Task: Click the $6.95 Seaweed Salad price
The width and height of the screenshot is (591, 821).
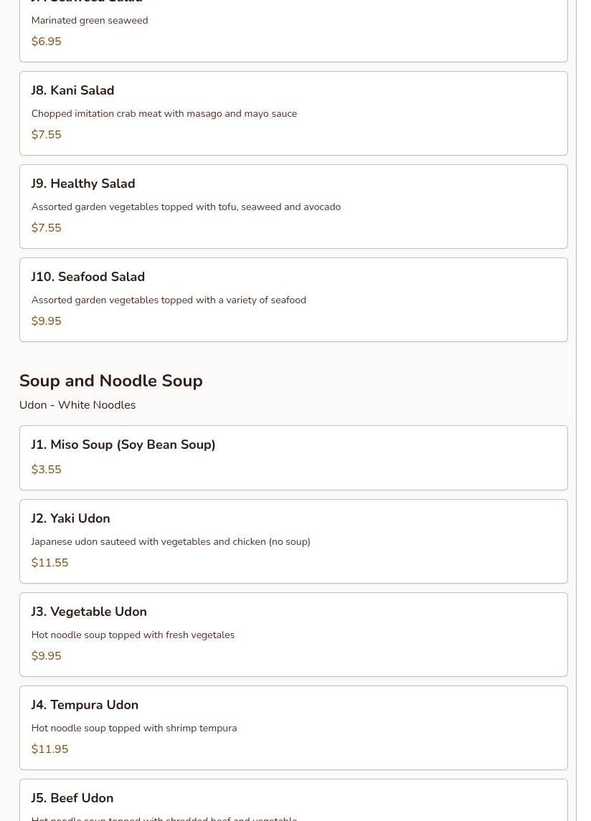Action: point(46,42)
